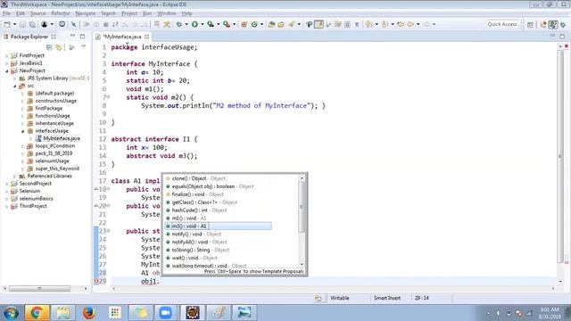Choose hashCode() : int proposal

tap(199, 210)
